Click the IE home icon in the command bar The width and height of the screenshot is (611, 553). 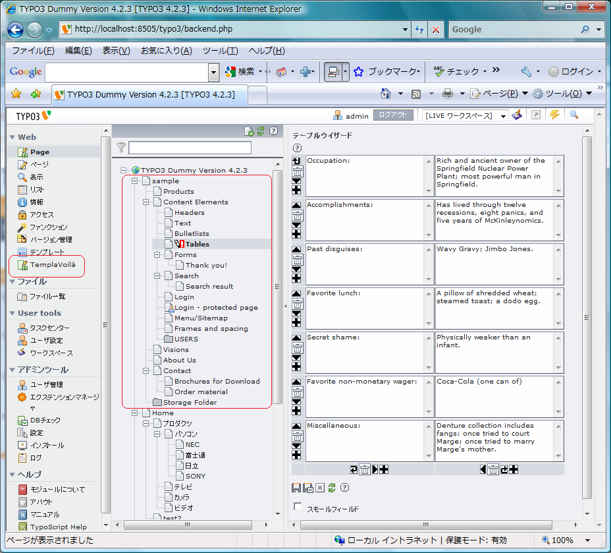(x=386, y=94)
